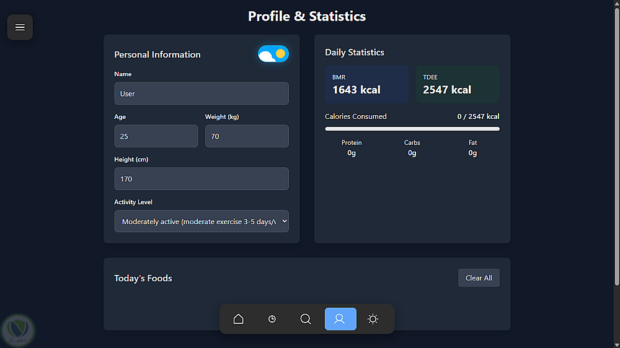Toggle the day/night switch
The width and height of the screenshot is (620, 348).
pos(273,54)
